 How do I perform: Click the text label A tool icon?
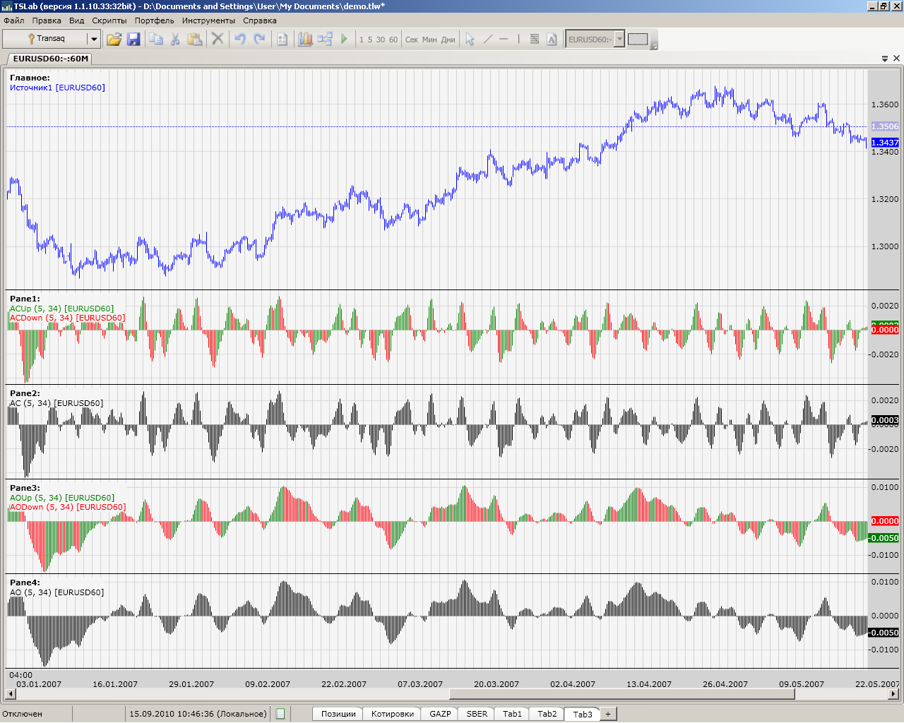(552, 40)
